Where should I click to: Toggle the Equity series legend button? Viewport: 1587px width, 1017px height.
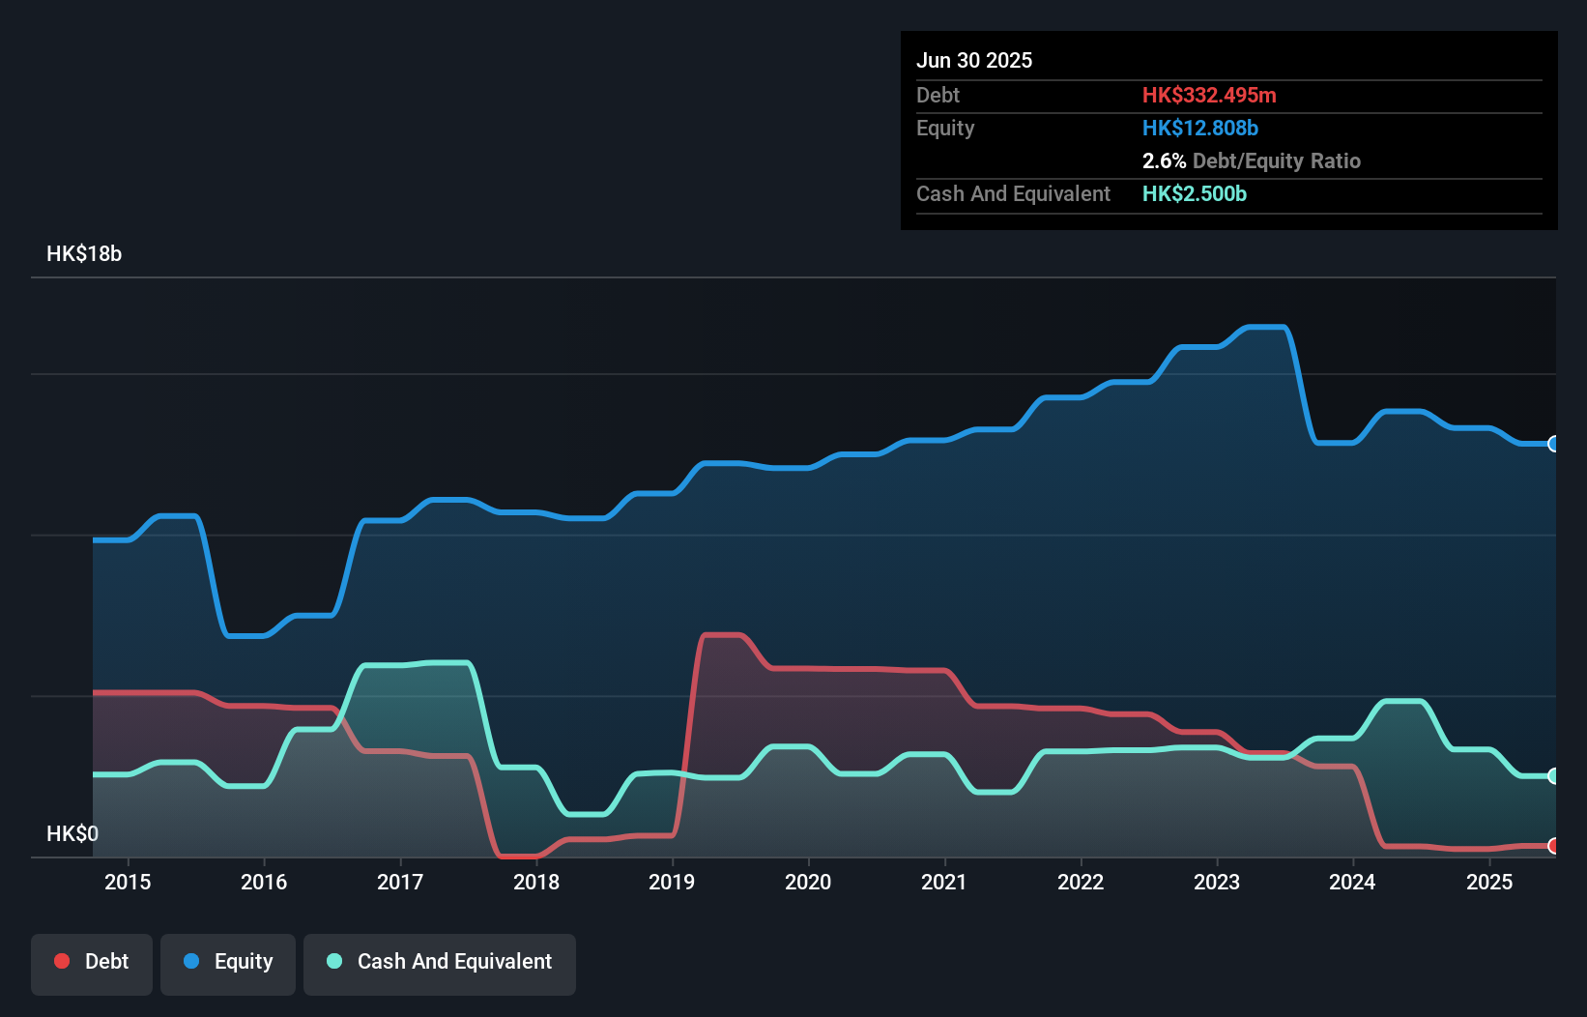click(228, 964)
